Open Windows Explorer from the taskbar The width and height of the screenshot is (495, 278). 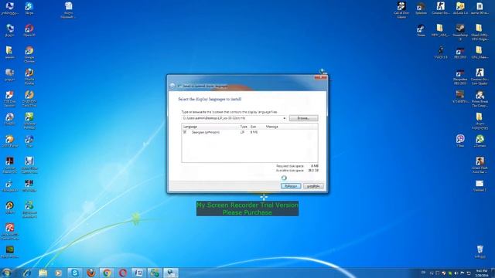coord(43,273)
